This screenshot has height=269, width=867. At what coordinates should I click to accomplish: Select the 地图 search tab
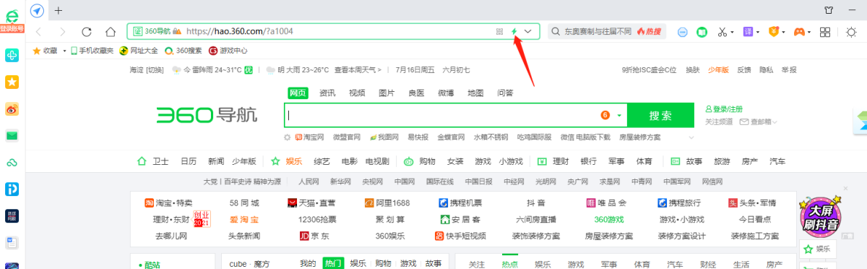475,93
